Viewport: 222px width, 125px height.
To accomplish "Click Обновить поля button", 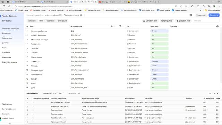I will coord(150,21).
